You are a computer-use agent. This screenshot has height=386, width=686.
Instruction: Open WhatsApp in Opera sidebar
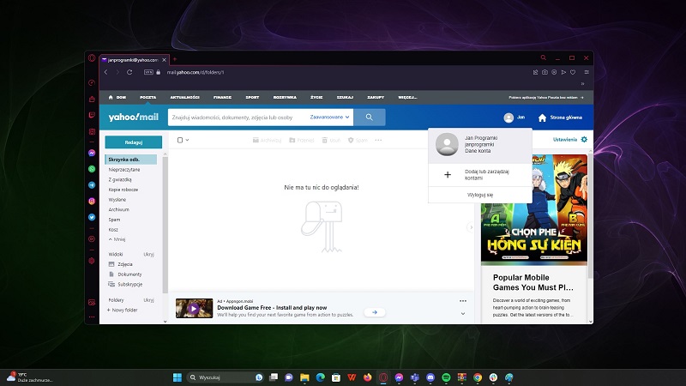pyautogui.click(x=92, y=169)
